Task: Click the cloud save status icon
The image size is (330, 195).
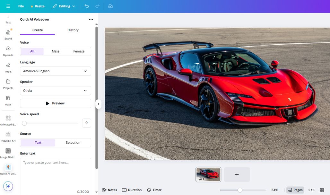Action: (x=110, y=6)
